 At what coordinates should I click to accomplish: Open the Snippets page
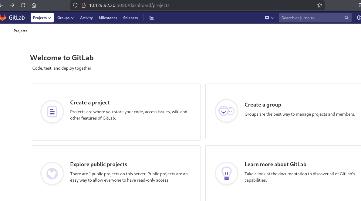point(130,18)
